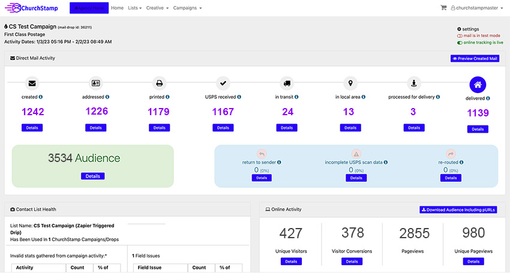
Task: Open Details for addressed count 1226
Action: click(95, 128)
